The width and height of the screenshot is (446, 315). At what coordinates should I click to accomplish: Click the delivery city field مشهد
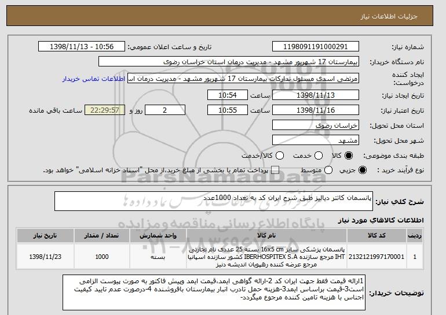[316, 140]
